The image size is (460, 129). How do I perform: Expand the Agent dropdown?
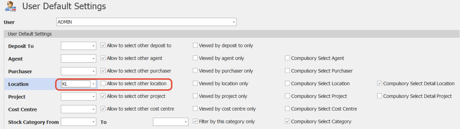coord(93,58)
